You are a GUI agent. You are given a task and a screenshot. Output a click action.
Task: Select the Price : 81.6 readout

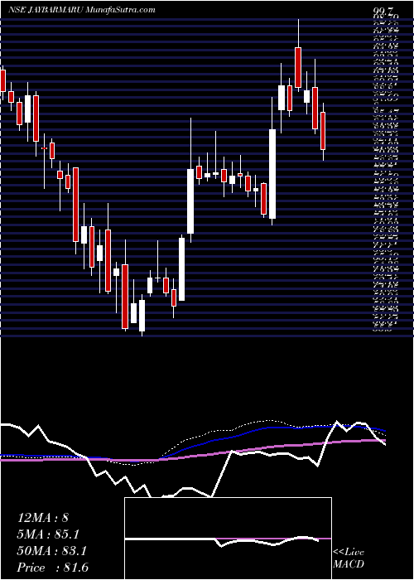pyautogui.click(x=52, y=568)
